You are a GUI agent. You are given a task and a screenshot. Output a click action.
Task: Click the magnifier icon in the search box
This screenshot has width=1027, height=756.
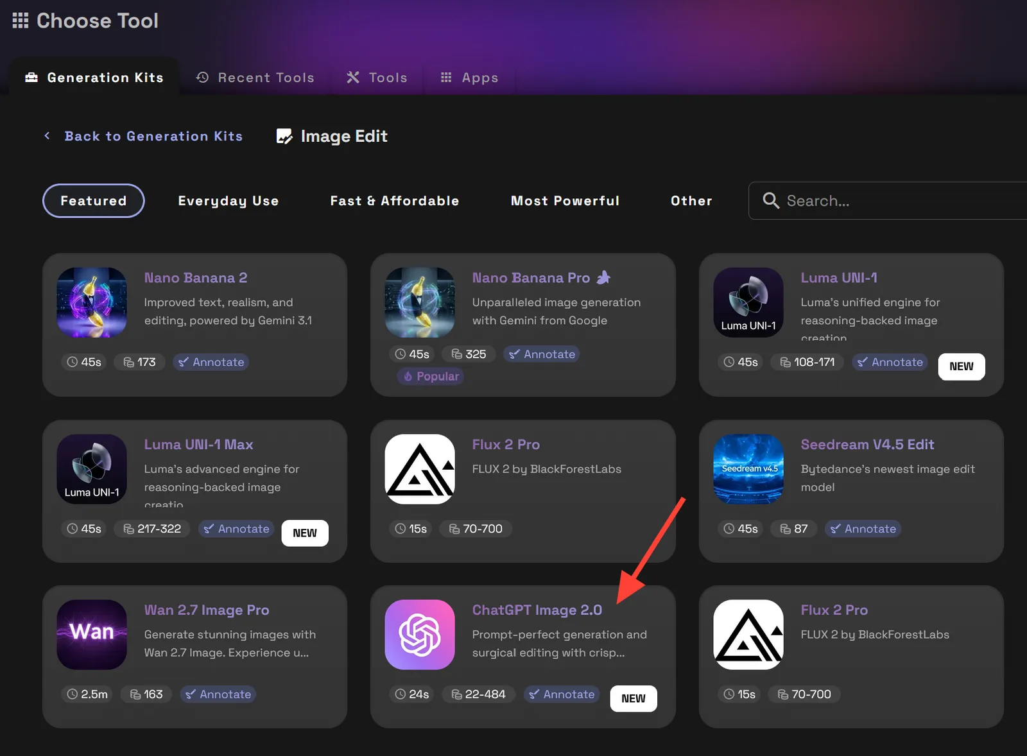pos(771,201)
